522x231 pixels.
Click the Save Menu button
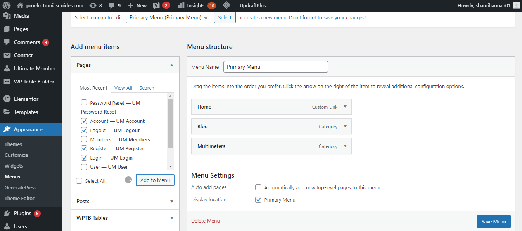click(494, 221)
